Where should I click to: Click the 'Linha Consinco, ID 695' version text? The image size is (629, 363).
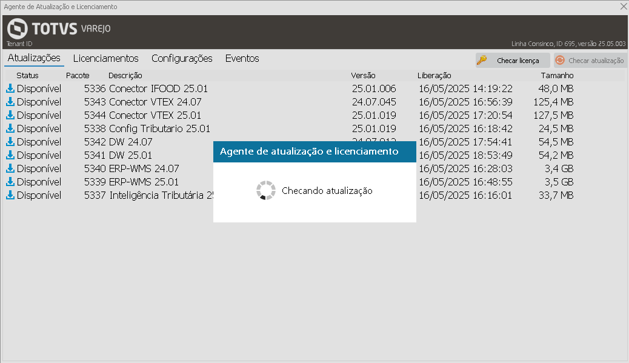(568, 43)
